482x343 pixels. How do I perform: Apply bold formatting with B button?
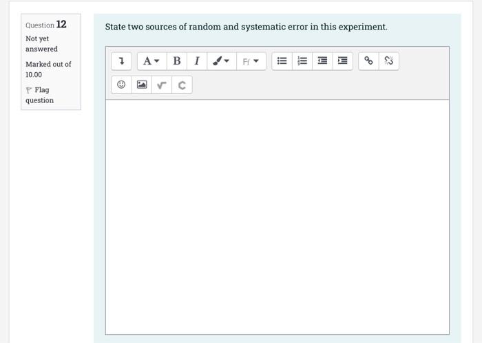(x=177, y=61)
